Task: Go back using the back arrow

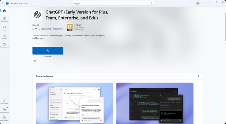Action: coord(3,3)
